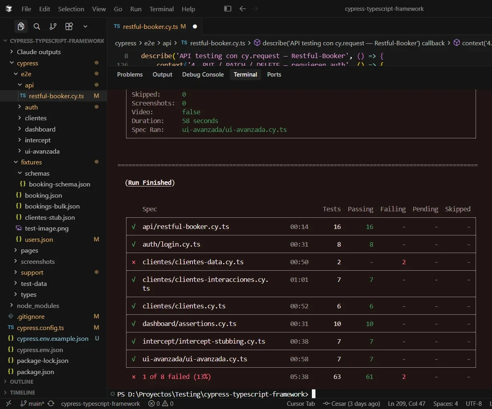Open the View menu
This screenshot has height=409, width=492.
(99, 9)
